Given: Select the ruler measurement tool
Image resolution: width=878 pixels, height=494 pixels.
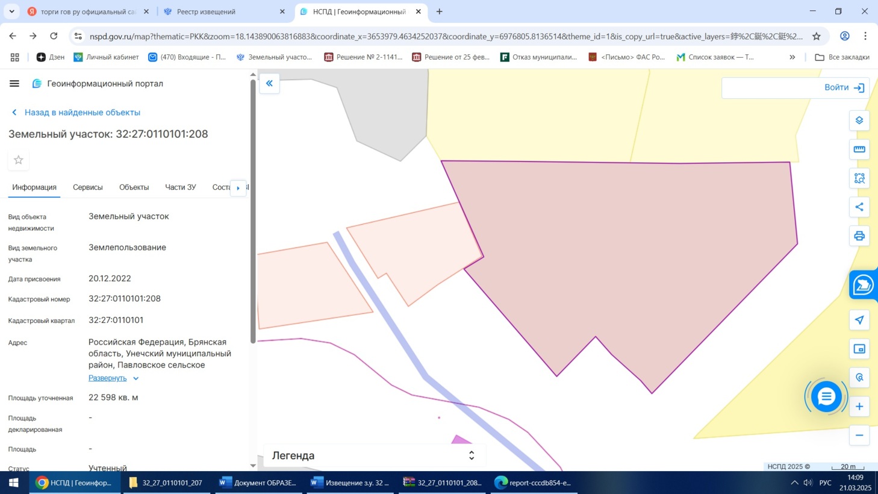Looking at the screenshot, I should 859,149.
